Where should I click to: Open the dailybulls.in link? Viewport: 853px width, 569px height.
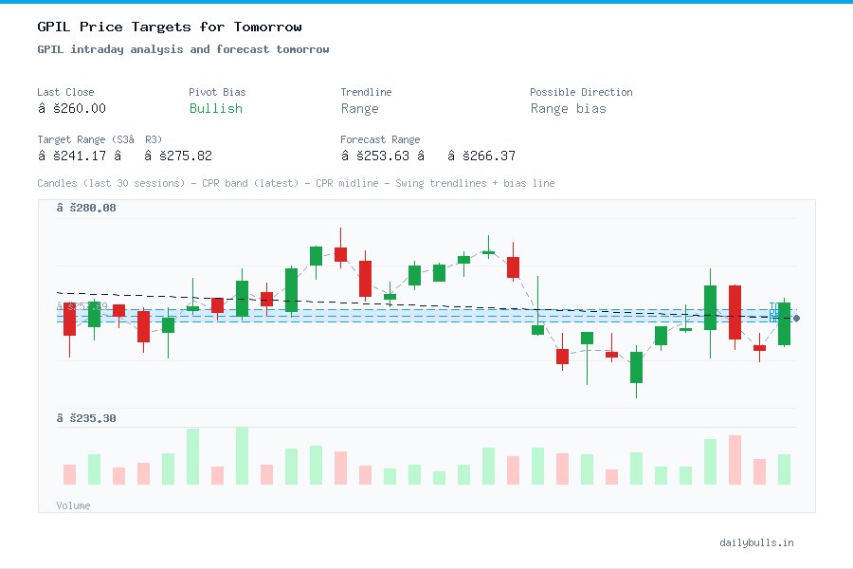(x=756, y=542)
